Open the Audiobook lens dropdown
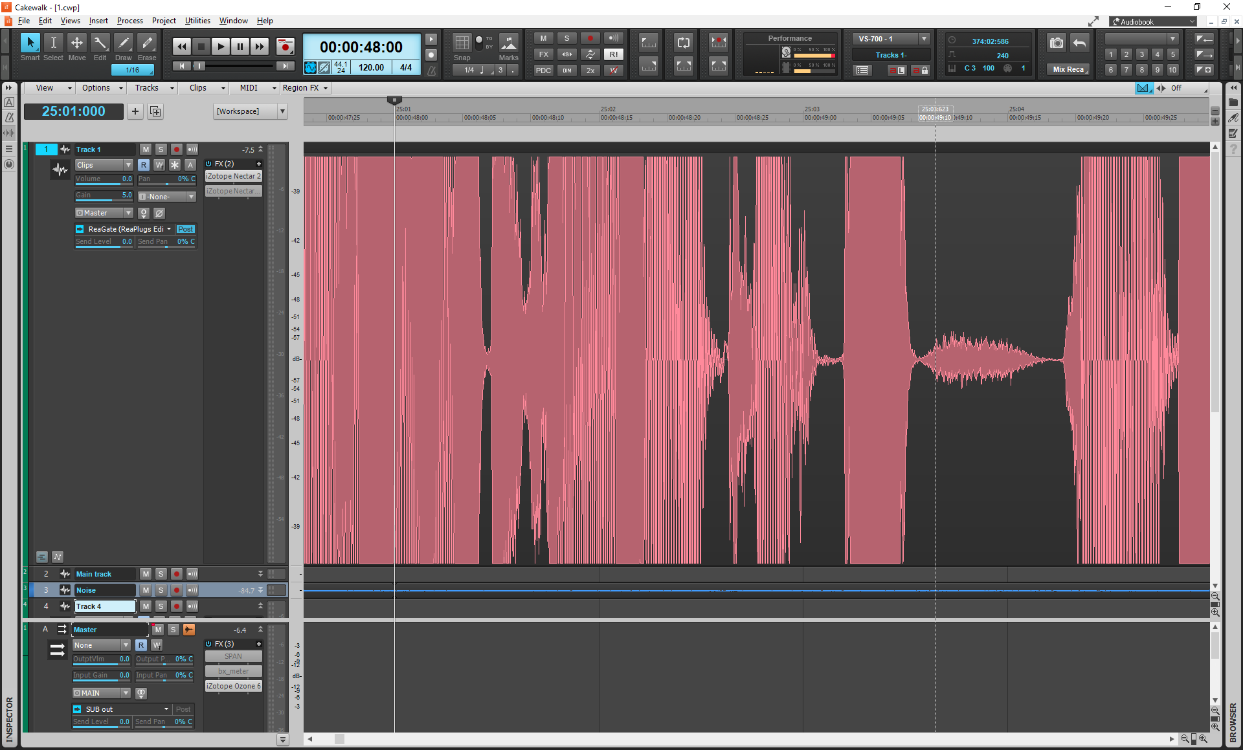 pos(1154,21)
